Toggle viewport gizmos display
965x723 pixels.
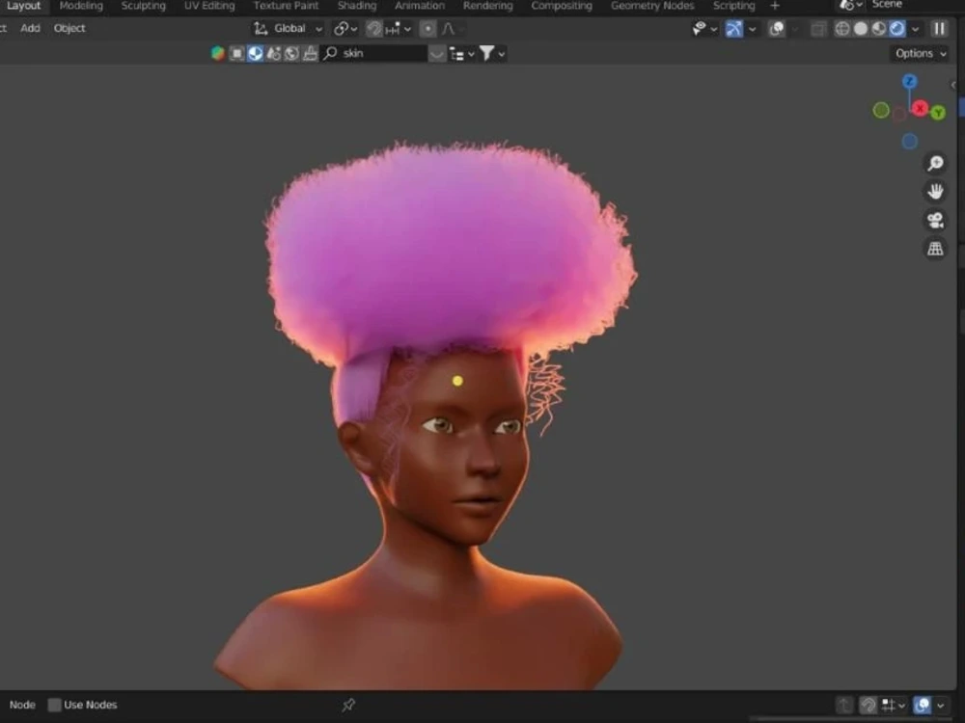[733, 28]
